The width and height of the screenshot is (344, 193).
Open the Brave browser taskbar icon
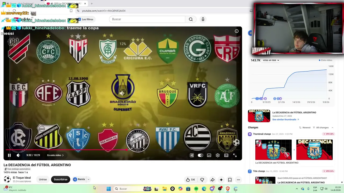click(x=228, y=189)
